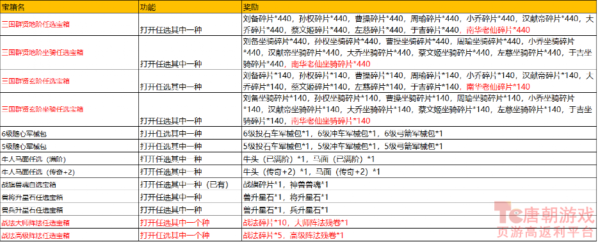Screen dimensions: 598x242
Task: Click the 战旗碎片*1，神兽兽魂*1 reward cell
Action: (419, 184)
